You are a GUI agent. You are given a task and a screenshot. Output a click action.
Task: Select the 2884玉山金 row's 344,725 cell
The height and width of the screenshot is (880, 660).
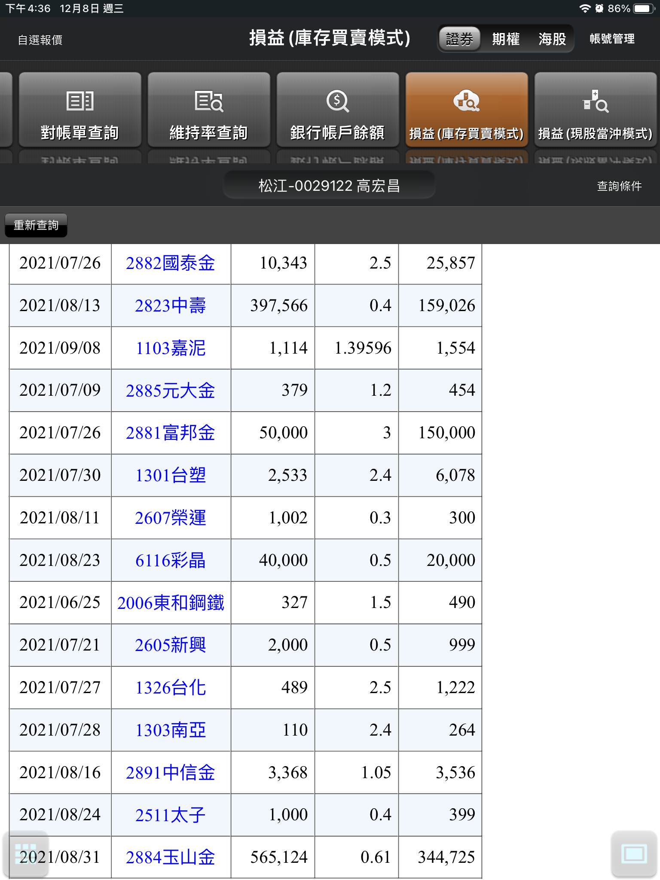[446, 857]
